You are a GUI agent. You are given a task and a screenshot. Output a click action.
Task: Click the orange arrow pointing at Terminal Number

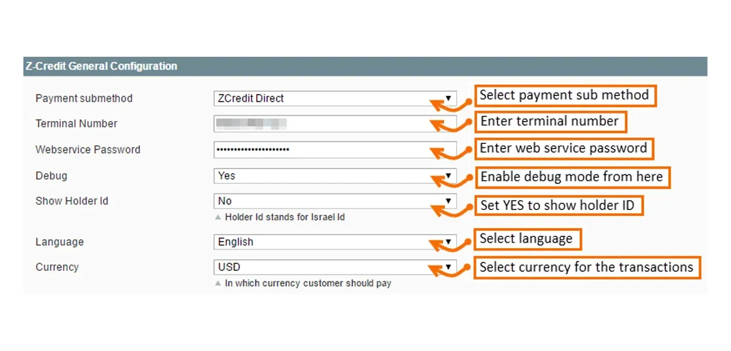click(x=450, y=124)
